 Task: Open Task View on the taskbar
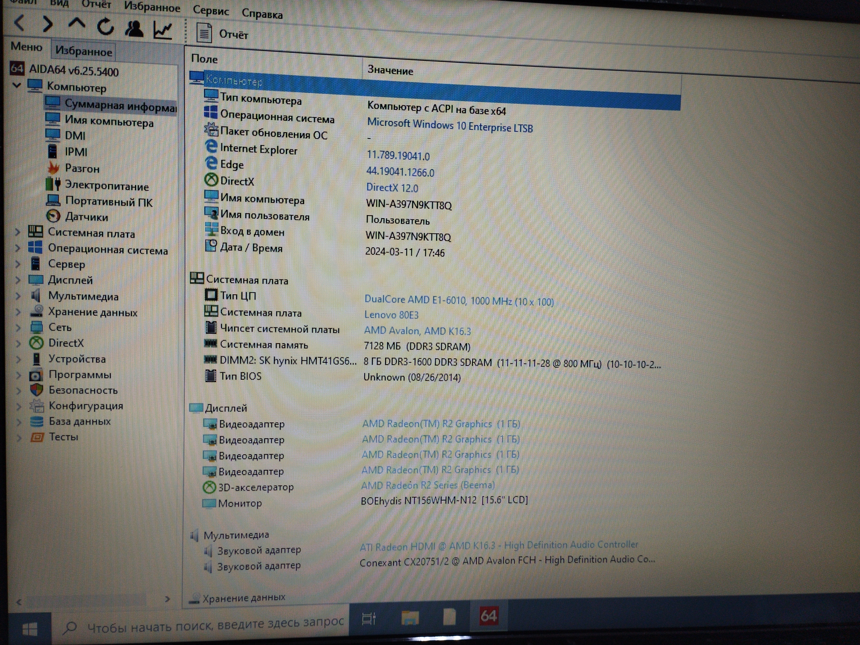368,619
